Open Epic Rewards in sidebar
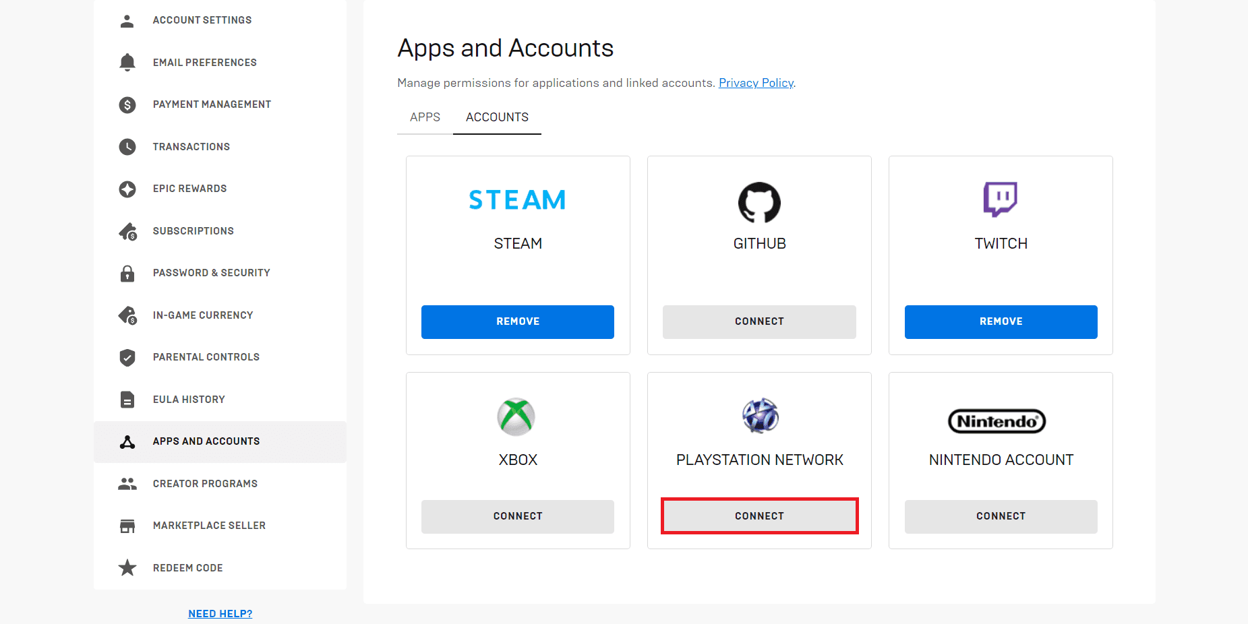The image size is (1248, 624). click(189, 189)
